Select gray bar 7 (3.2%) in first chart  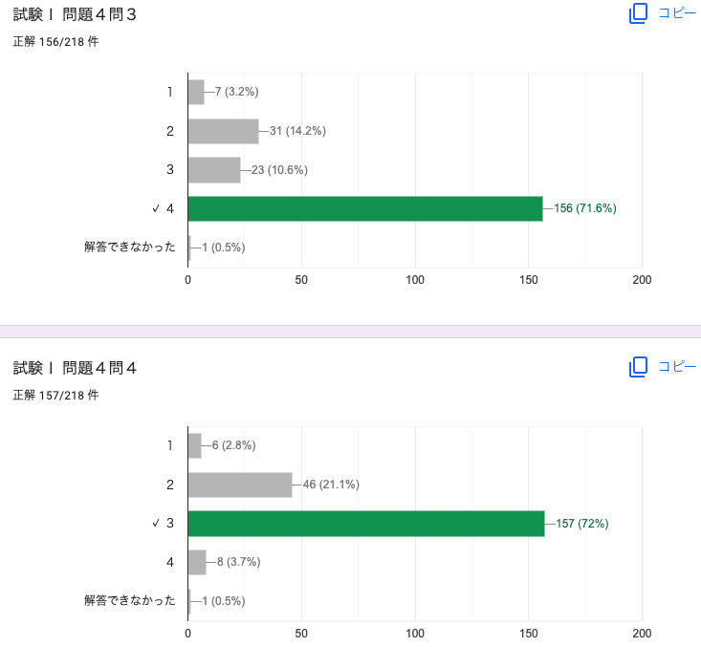[x=196, y=92]
